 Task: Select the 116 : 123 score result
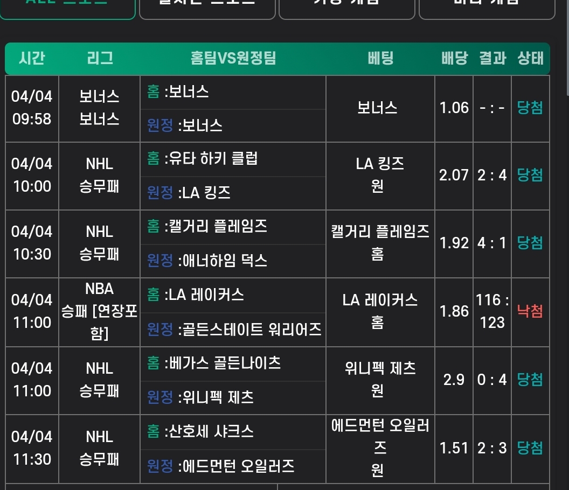492,311
